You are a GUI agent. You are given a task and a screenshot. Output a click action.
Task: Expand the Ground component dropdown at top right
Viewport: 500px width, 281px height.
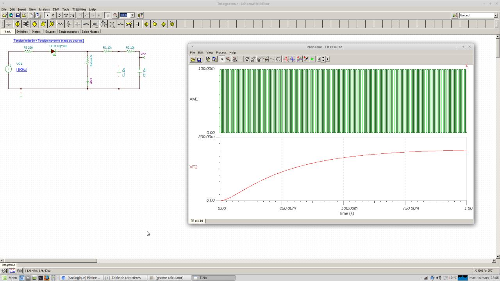coord(495,15)
